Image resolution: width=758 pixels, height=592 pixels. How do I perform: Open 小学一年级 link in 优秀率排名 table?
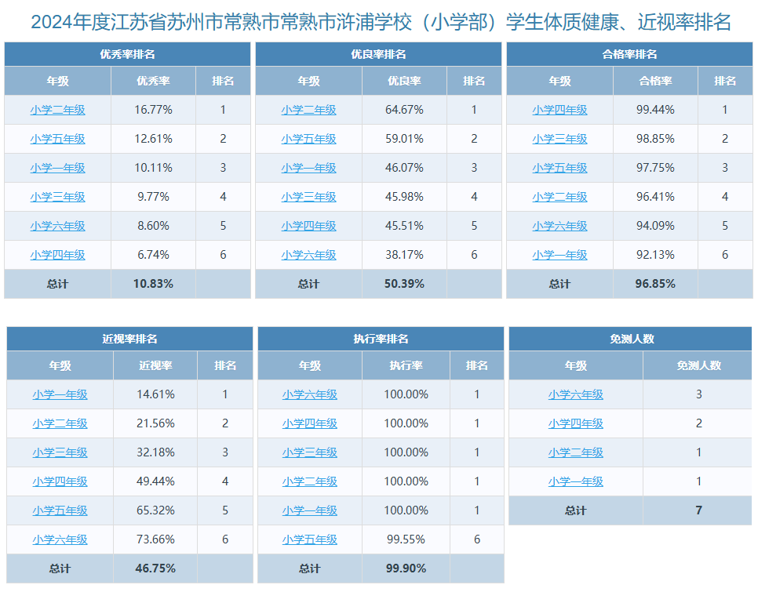(x=57, y=168)
